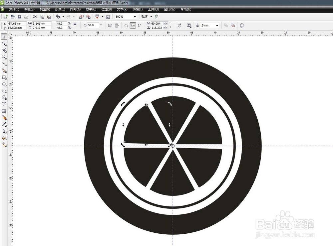
Task: Switch shape type to Pie
Action: coord(133,26)
